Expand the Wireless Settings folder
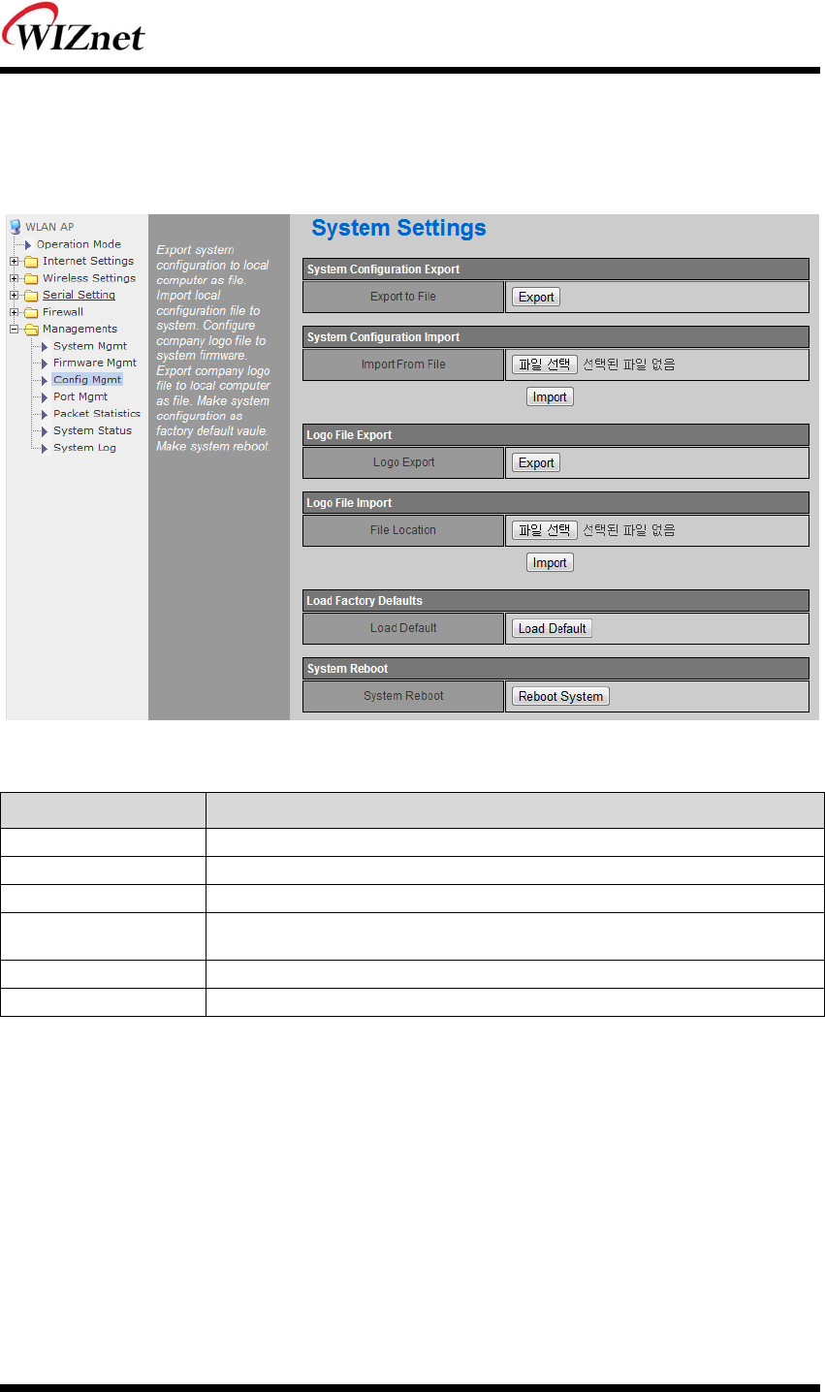Image resolution: width=825 pixels, height=1392 pixels. click(15, 278)
